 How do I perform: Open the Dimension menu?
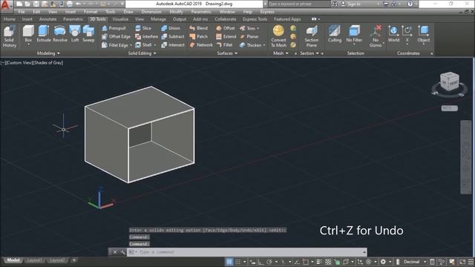click(151, 12)
